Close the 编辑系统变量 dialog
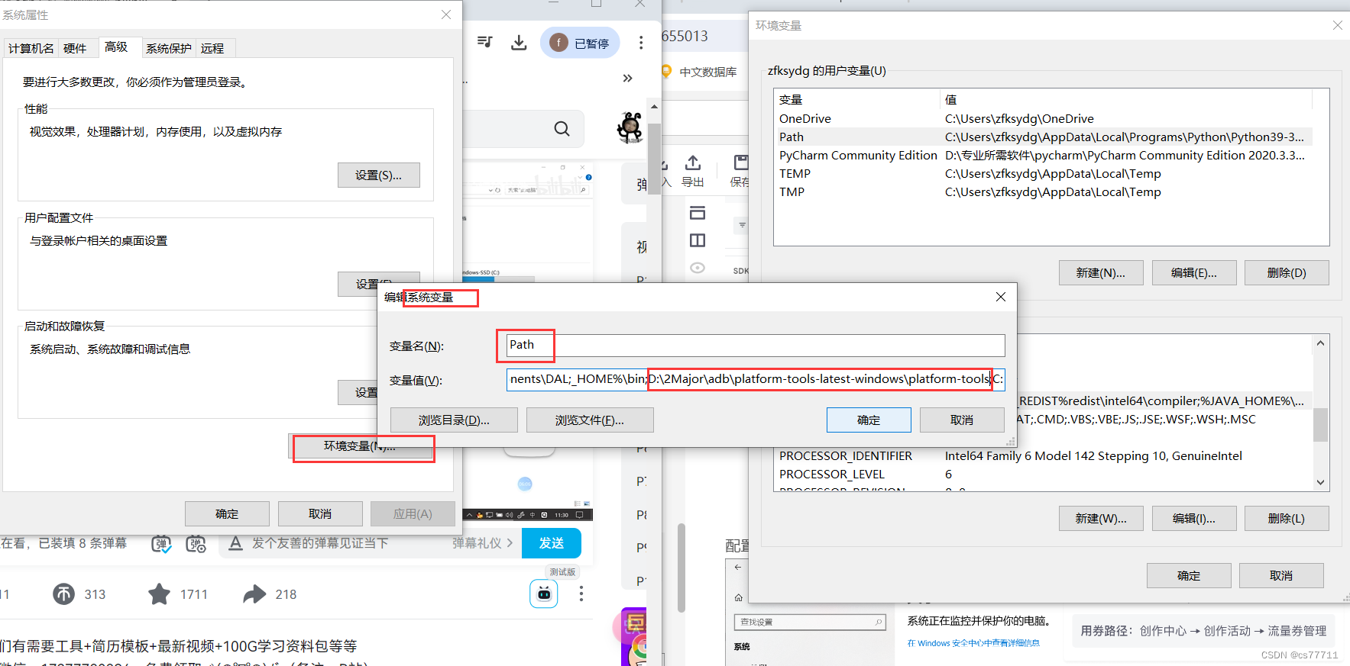This screenshot has height=666, width=1350. (x=1001, y=297)
